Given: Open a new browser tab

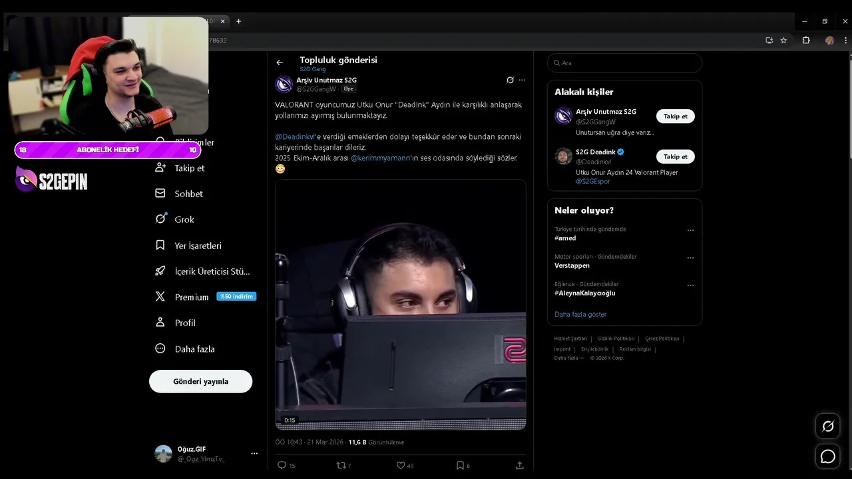Looking at the screenshot, I should point(238,21).
